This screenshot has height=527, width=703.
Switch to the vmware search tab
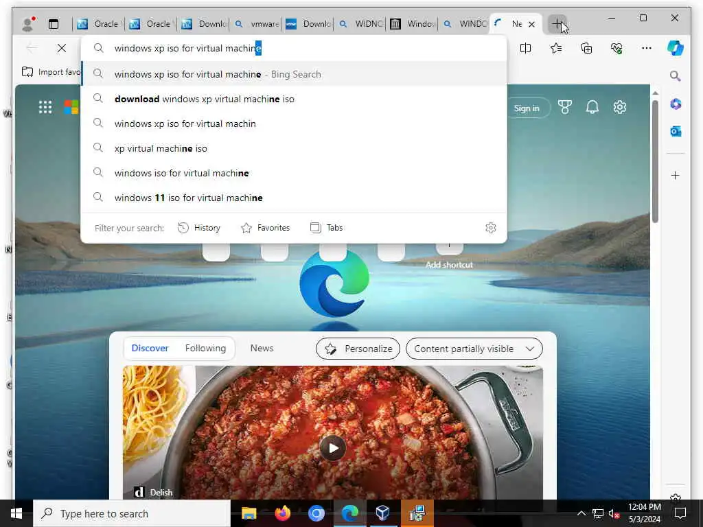click(x=257, y=24)
